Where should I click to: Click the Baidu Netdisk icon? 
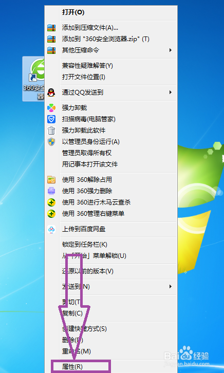pyautogui.click(x=51, y=229)
